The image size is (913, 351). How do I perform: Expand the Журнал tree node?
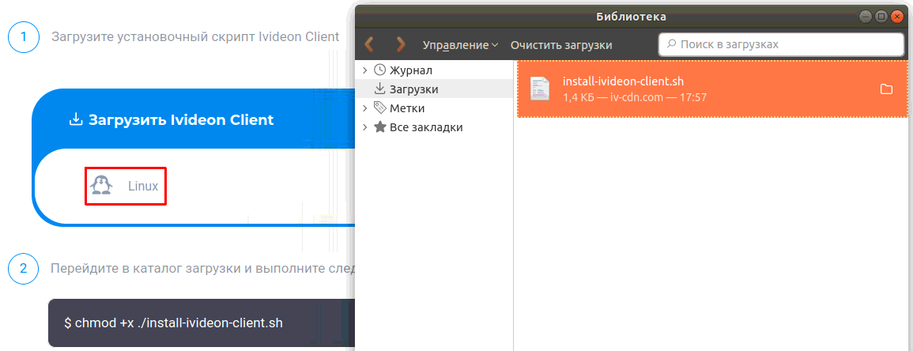coord(365,70)
